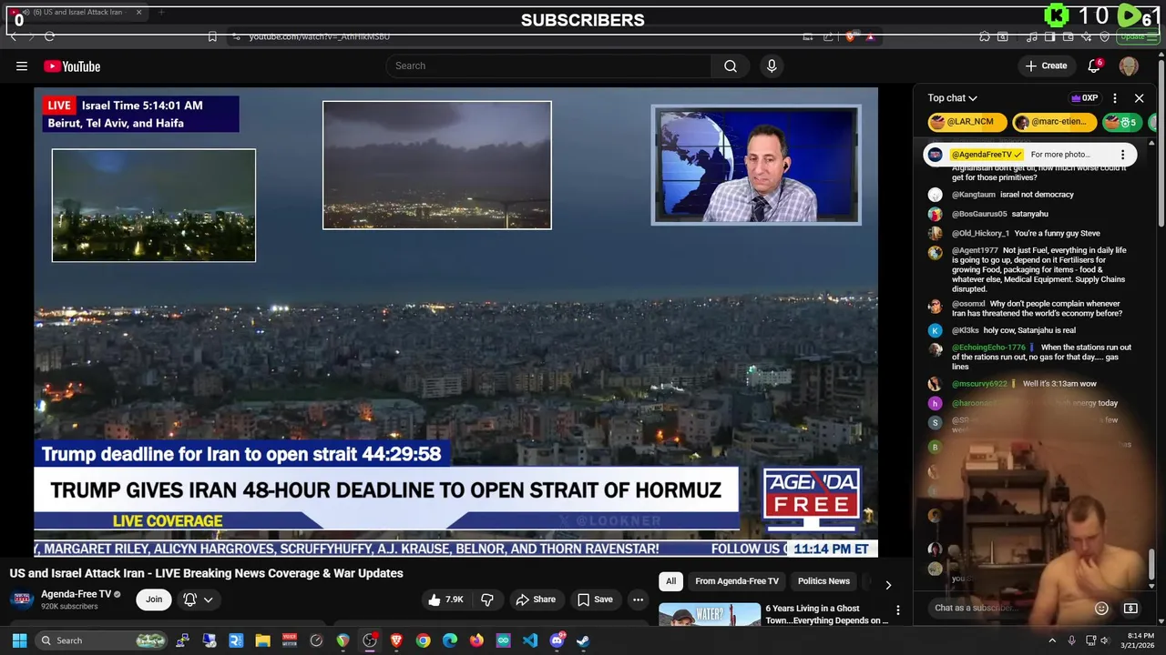The height and width of the screenshot is (655, 1166).
Task: Send a Super Chat via dollar icon
Action: [1130, 608]
